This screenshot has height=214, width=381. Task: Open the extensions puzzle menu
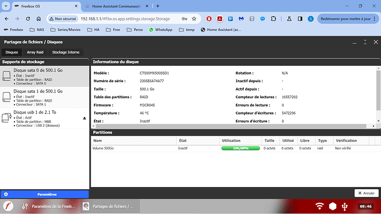click(273, 19)
